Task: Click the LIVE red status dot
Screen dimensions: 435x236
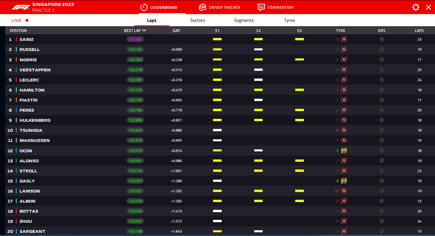Action: (x=27, y=20)
